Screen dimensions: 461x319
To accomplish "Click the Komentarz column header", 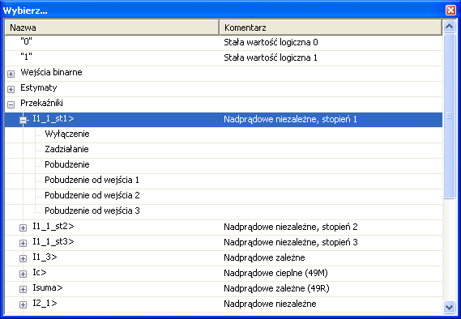I will click(x=331, y=28).
